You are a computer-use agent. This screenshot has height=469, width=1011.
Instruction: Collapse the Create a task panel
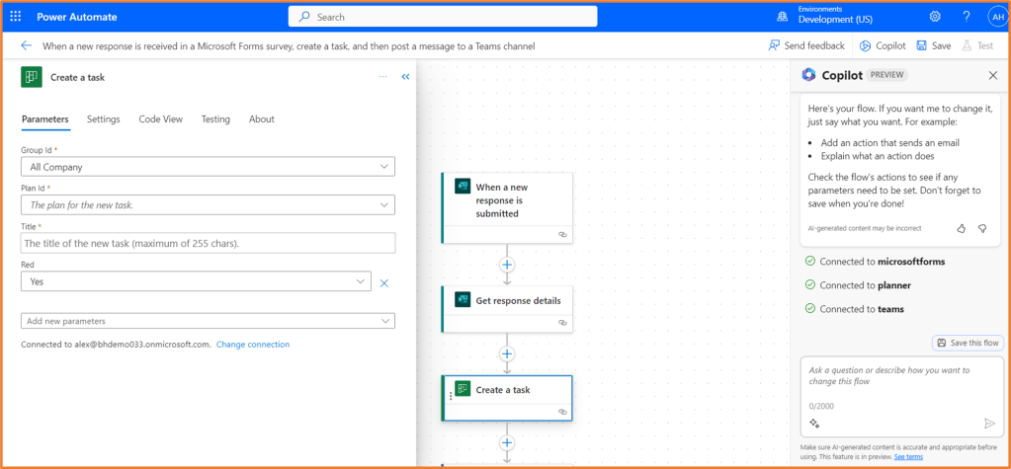click(x=405, y=77)
